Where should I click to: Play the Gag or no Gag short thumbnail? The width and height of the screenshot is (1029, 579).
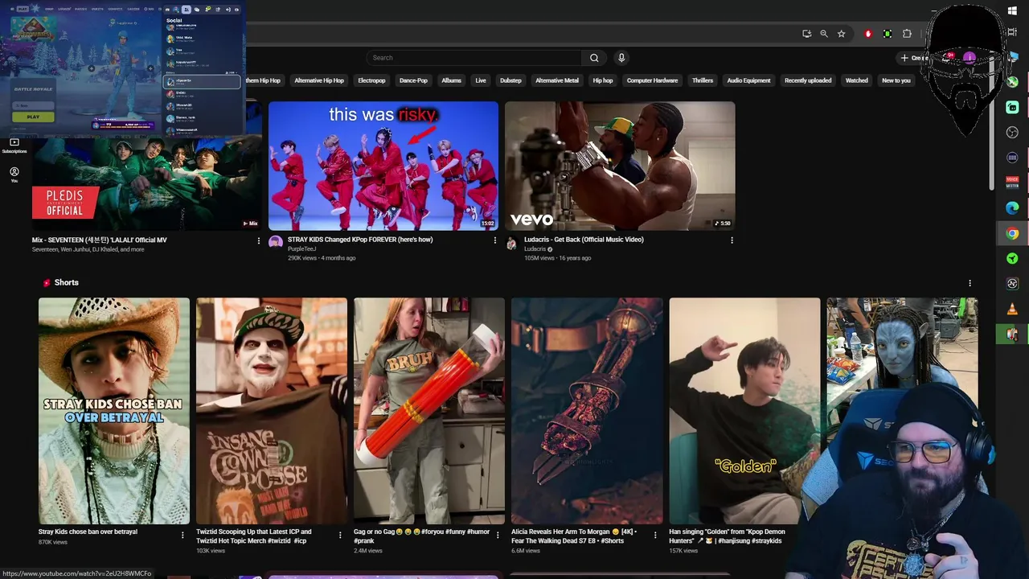[x=429, y=411]
